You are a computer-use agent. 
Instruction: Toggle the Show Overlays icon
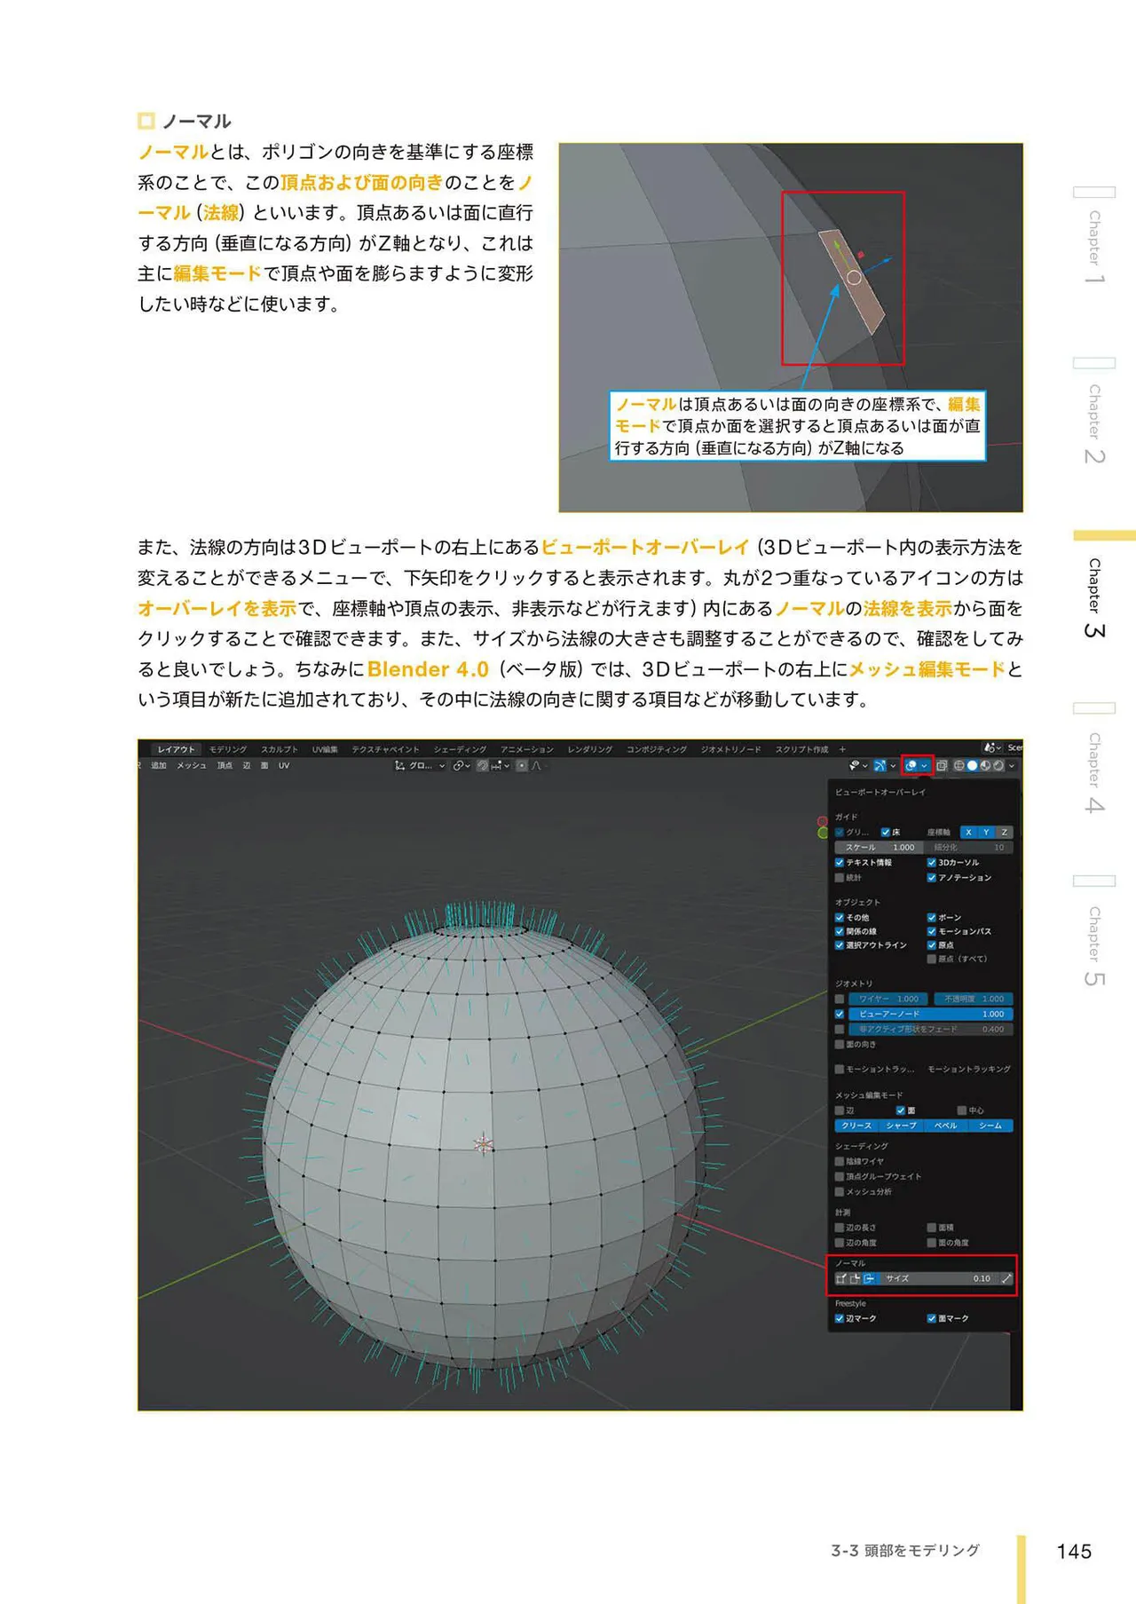pyautogui.click(x=911, y=765)
